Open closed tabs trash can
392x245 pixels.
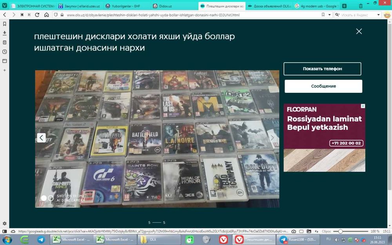(361, 6)
